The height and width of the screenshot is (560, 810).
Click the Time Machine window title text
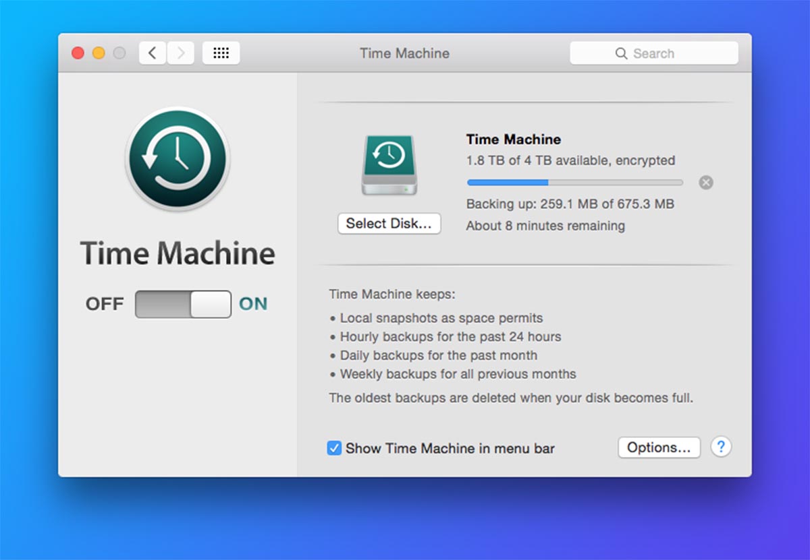pyautogui.click(x=404, y=53)
